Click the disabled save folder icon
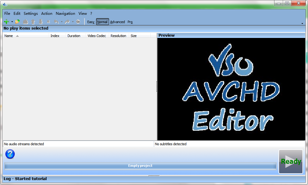This screenshot has width=308, height=185. (x=25, y=22)
